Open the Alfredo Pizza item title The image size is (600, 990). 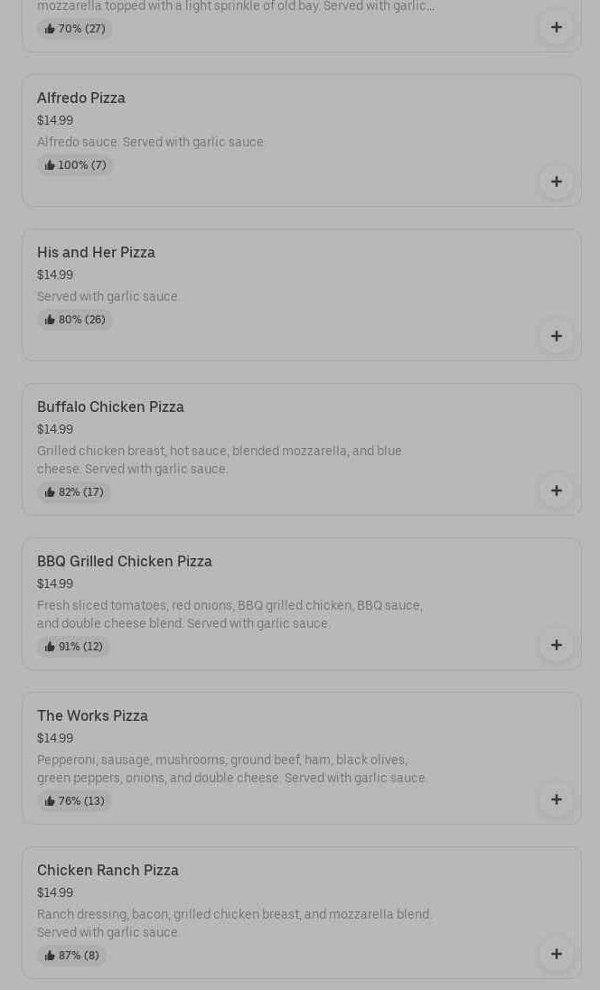point(81,98)
